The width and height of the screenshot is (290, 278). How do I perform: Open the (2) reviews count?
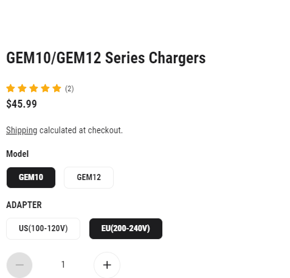tap(69, 89)
